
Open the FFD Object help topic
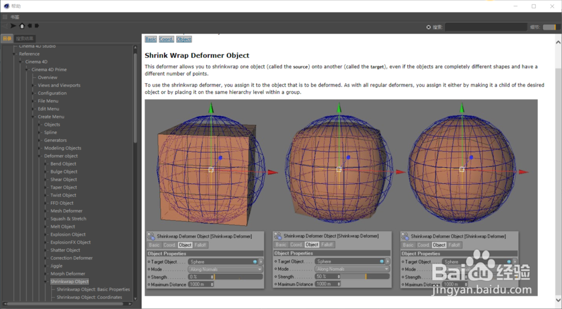click(62, 203)
